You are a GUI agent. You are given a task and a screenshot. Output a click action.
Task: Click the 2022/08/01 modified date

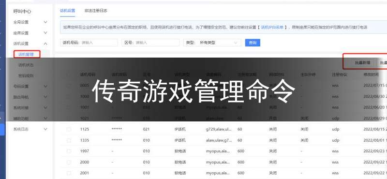click(x=375, y=140)
